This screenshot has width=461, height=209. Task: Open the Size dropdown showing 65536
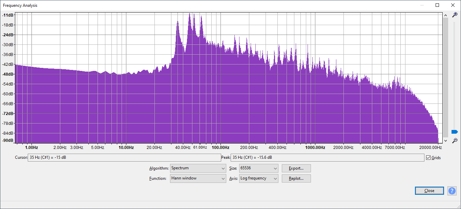coord(258,168)
